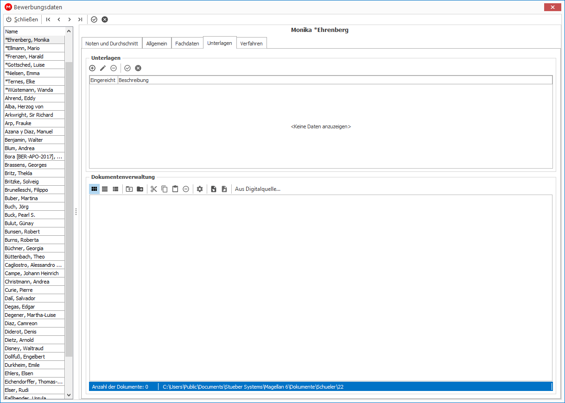Copy the selected document
The height and width of the screenshot is (403, 565).
[x=165, y=189]
